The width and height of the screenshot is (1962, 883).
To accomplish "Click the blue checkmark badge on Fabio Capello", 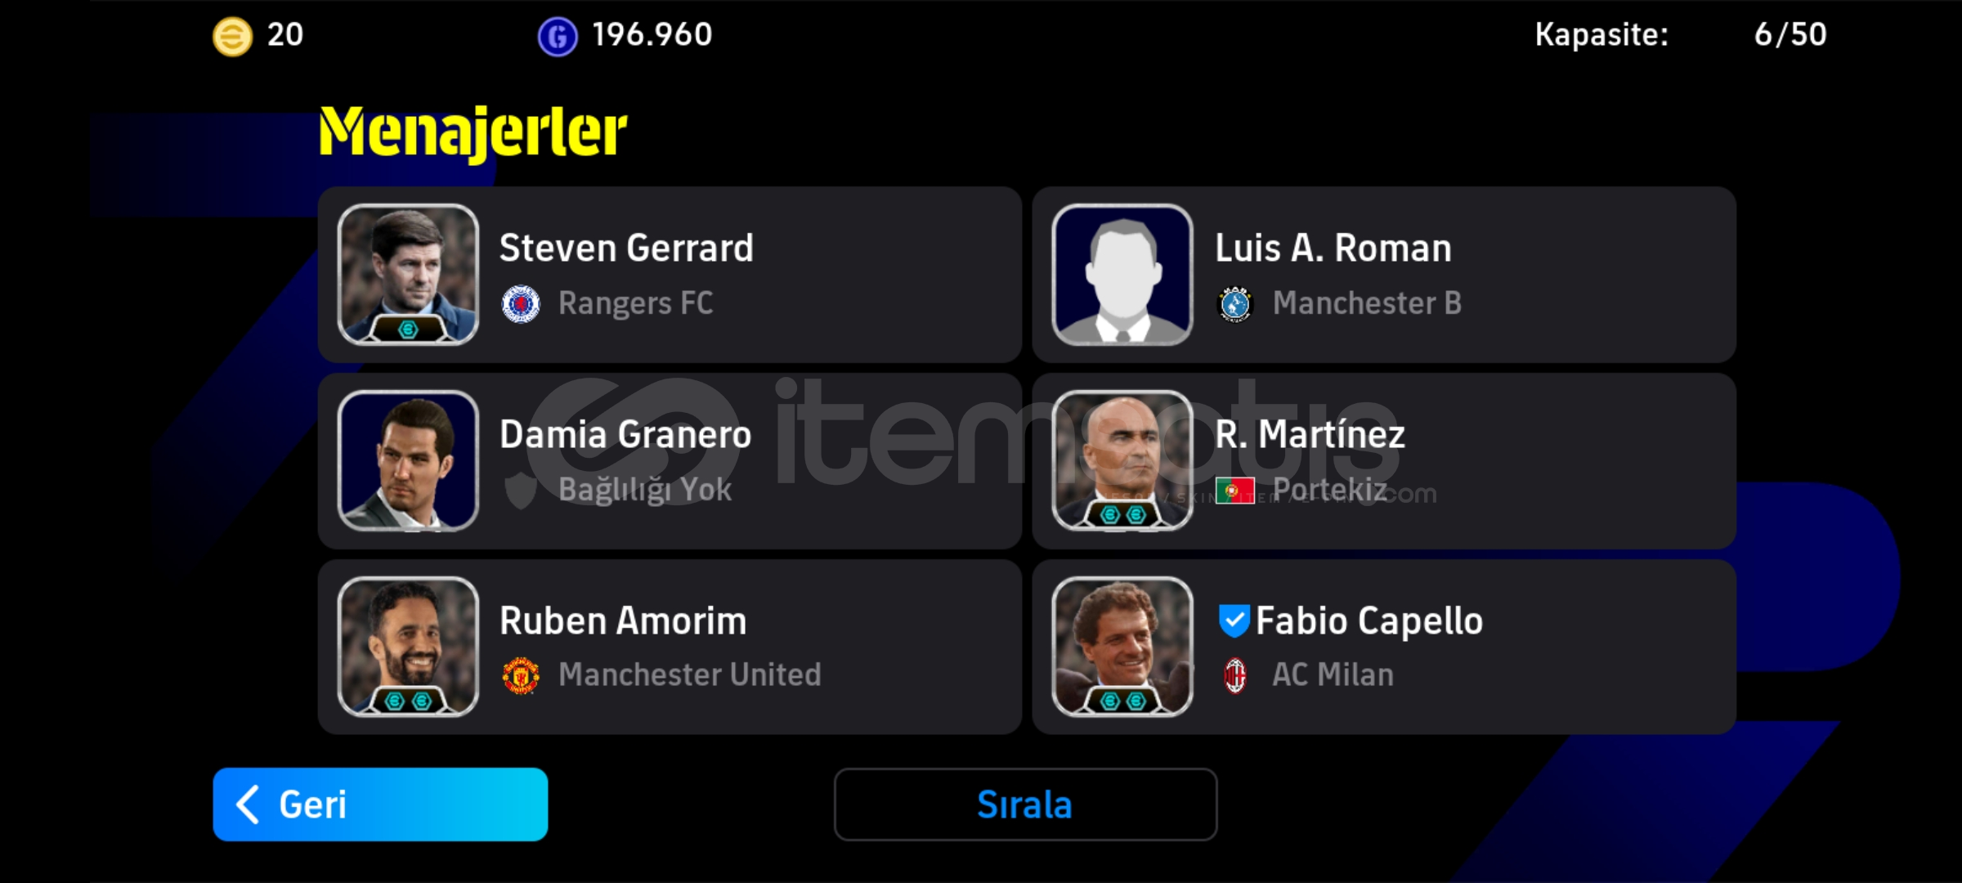I will tap(1234, 621).
